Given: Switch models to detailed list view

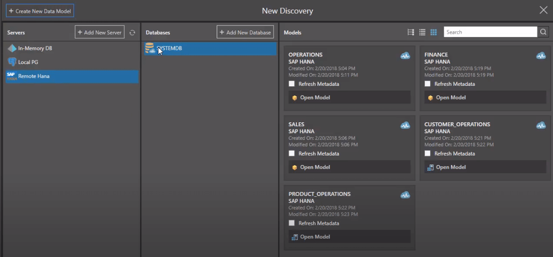Looking at the screenshot, I should [411, 32].
